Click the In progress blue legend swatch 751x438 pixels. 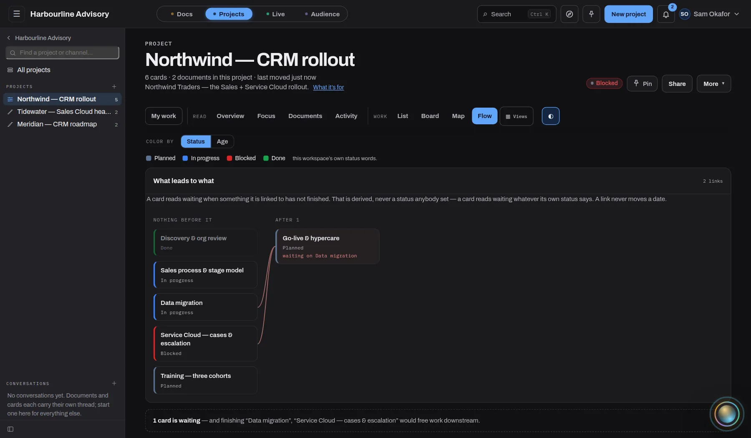(185, 159)
